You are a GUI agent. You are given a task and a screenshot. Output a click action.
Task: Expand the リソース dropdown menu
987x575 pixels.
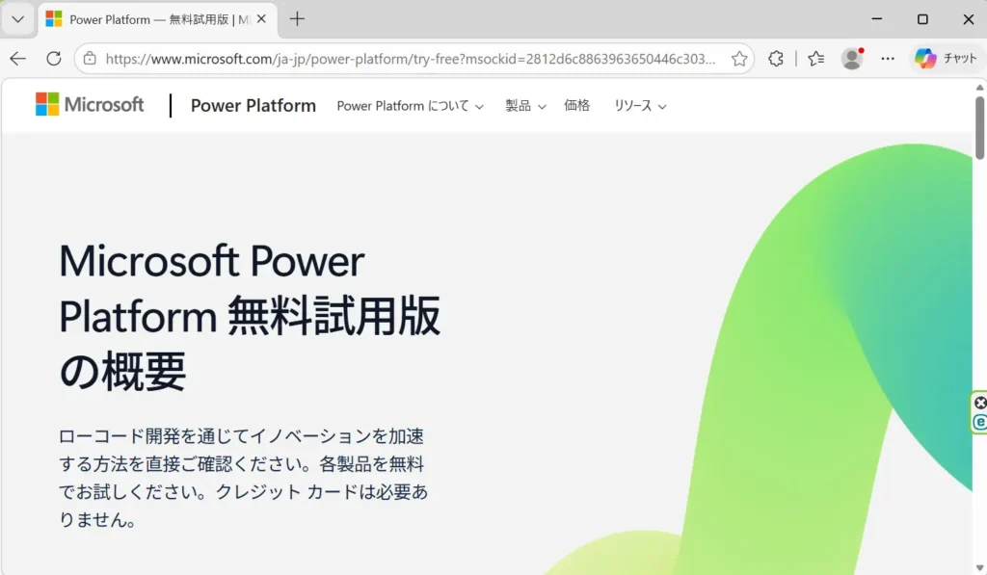click(x=640, y=106)
